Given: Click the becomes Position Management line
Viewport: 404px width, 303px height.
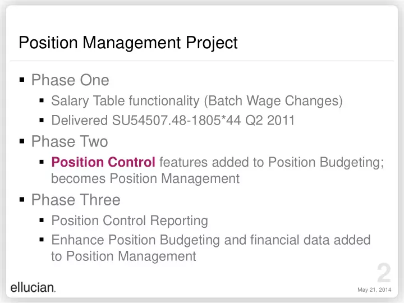Looking at the screenshot, I should point(145,178).
